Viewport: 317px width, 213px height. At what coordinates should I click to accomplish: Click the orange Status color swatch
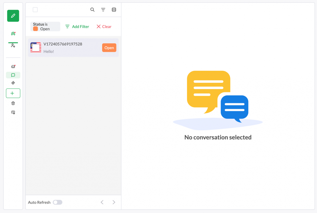pos(35,29)
